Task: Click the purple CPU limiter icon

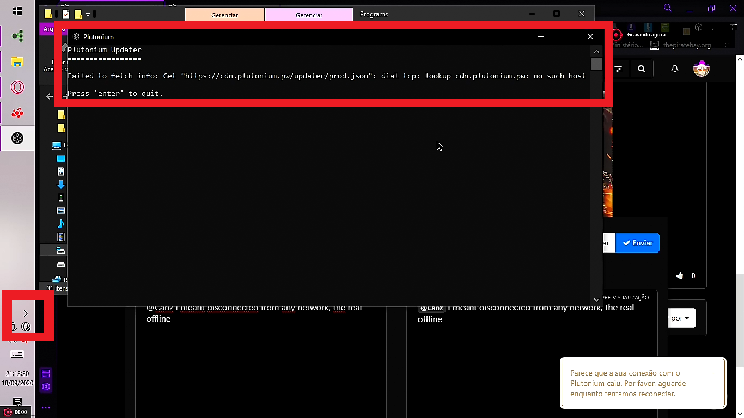Action: tap(46, 388)
